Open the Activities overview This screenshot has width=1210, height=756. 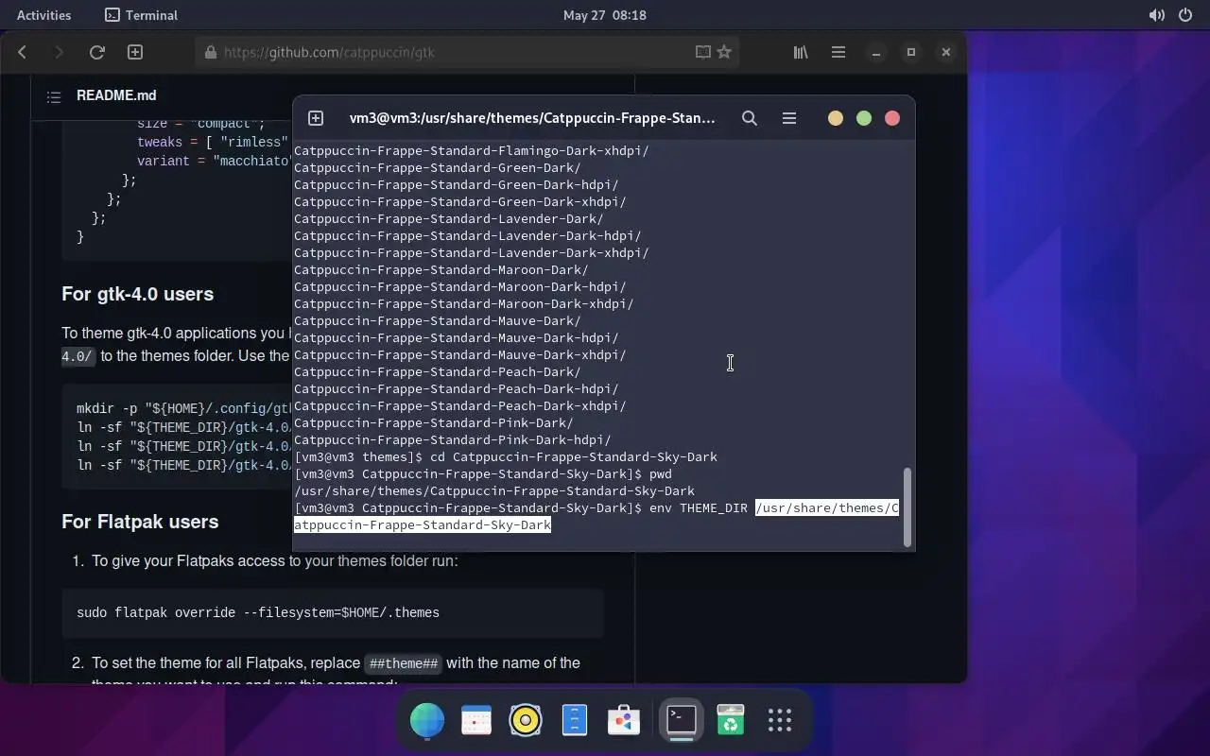pos(43,15)
